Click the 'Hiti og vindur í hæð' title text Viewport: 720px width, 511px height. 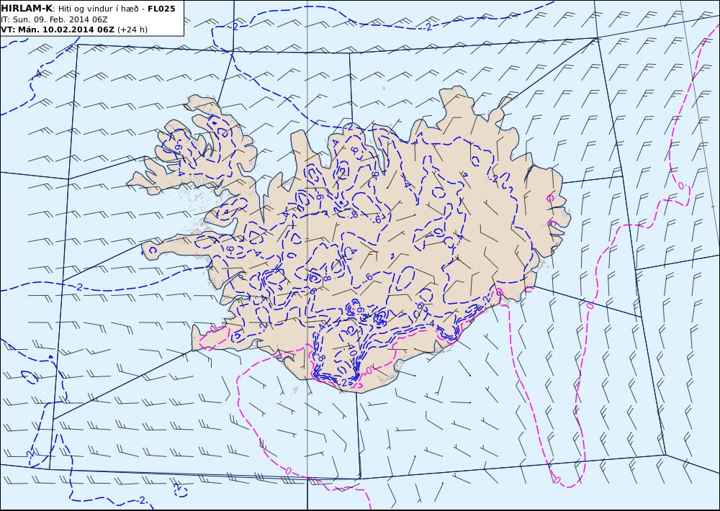tap(98, 9)
